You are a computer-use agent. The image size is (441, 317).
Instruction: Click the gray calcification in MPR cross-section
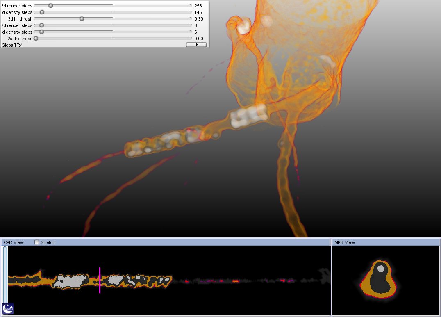381,269
